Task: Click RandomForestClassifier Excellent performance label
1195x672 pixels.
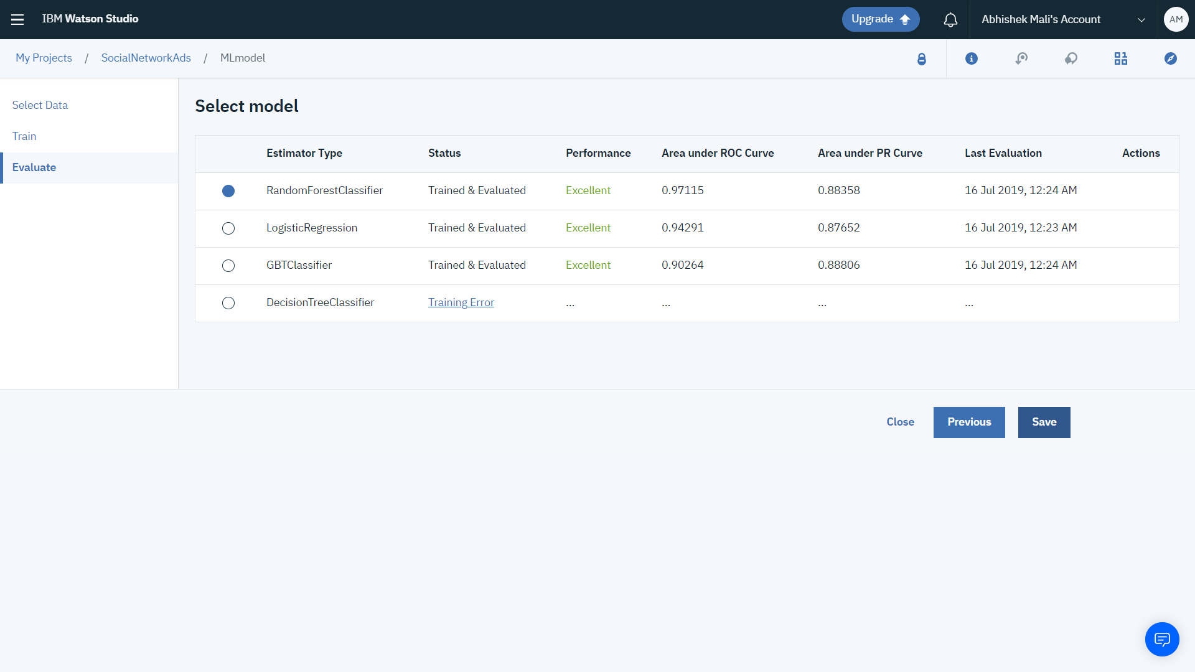Action: point(588,190)
